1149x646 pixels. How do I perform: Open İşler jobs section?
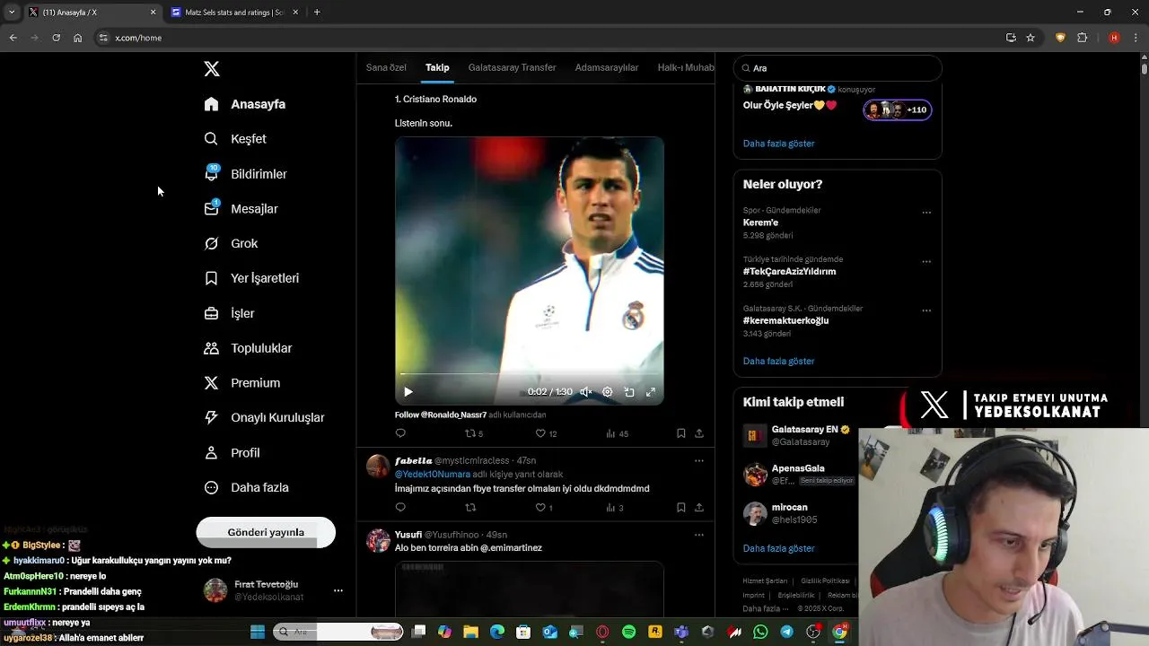tap(229, 313)
